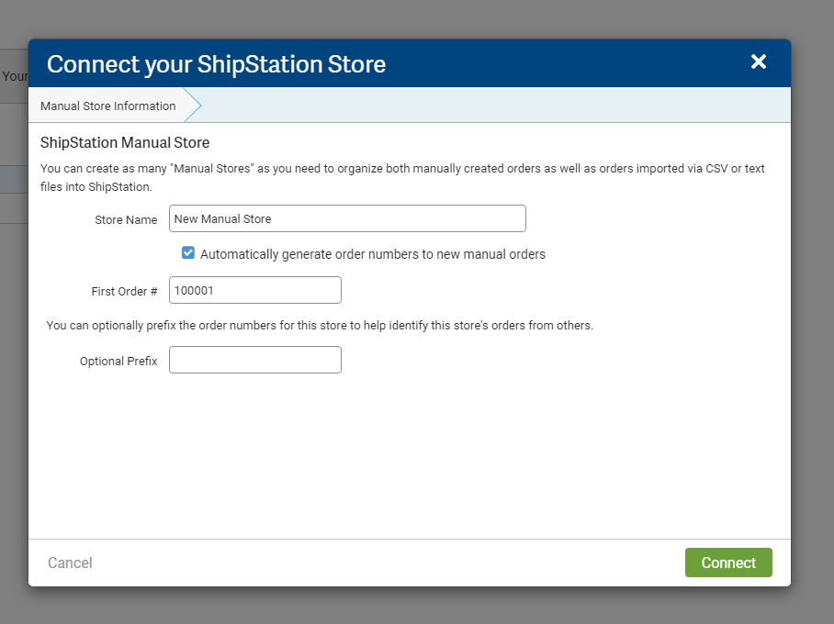Click the green Connect button
Viewport: 834px width, 624px height.
point(728,563)
